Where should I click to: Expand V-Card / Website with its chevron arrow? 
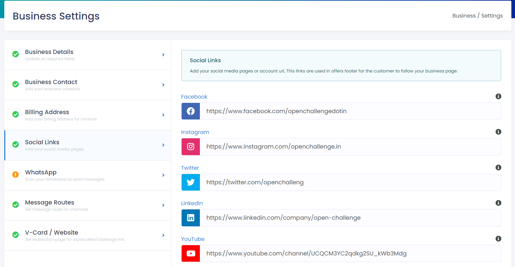[x=163, y=235]
